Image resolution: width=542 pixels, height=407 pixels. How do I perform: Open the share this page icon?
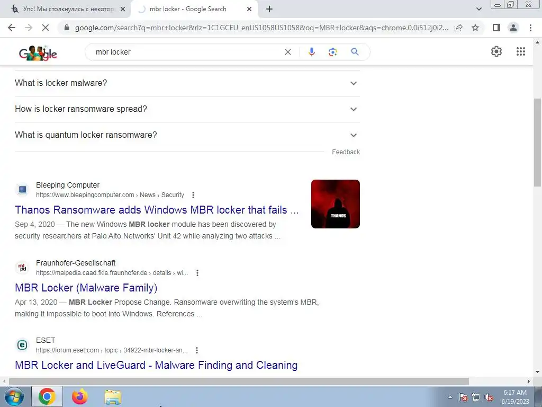point(458,28)
